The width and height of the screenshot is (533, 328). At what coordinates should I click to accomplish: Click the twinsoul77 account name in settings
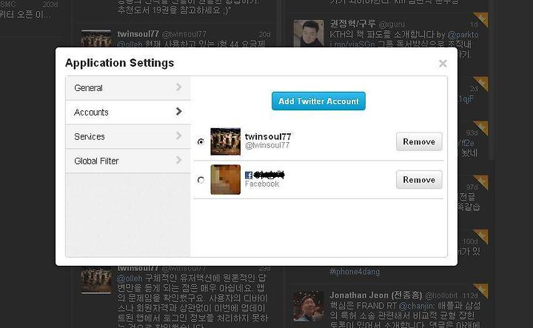[268, 137]
